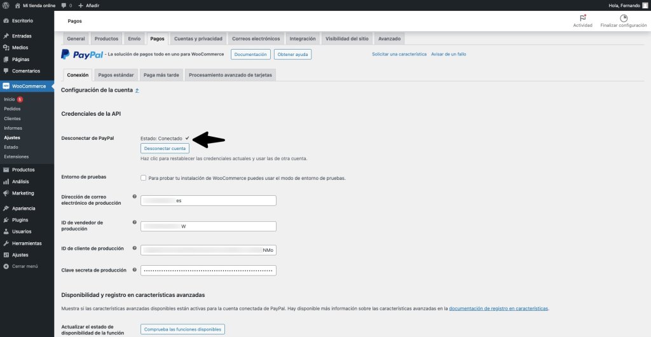Open the comments bubble in admin bar
Image resolution: width=651 pixels, height=337 pixels.
(66, 5)
